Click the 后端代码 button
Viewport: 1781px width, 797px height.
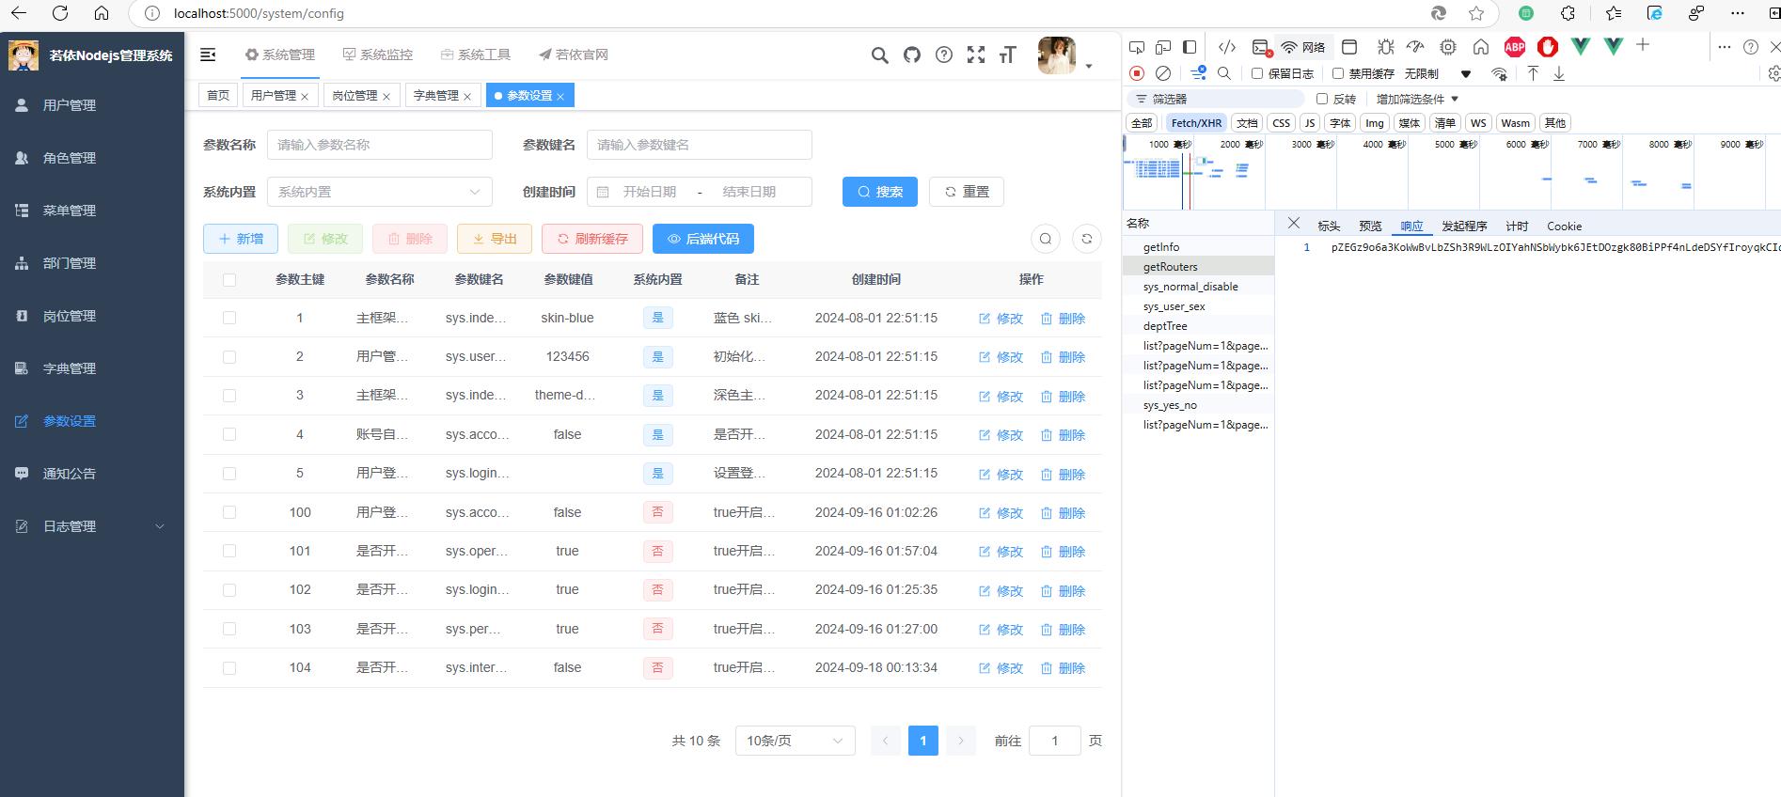click(703, 239)
